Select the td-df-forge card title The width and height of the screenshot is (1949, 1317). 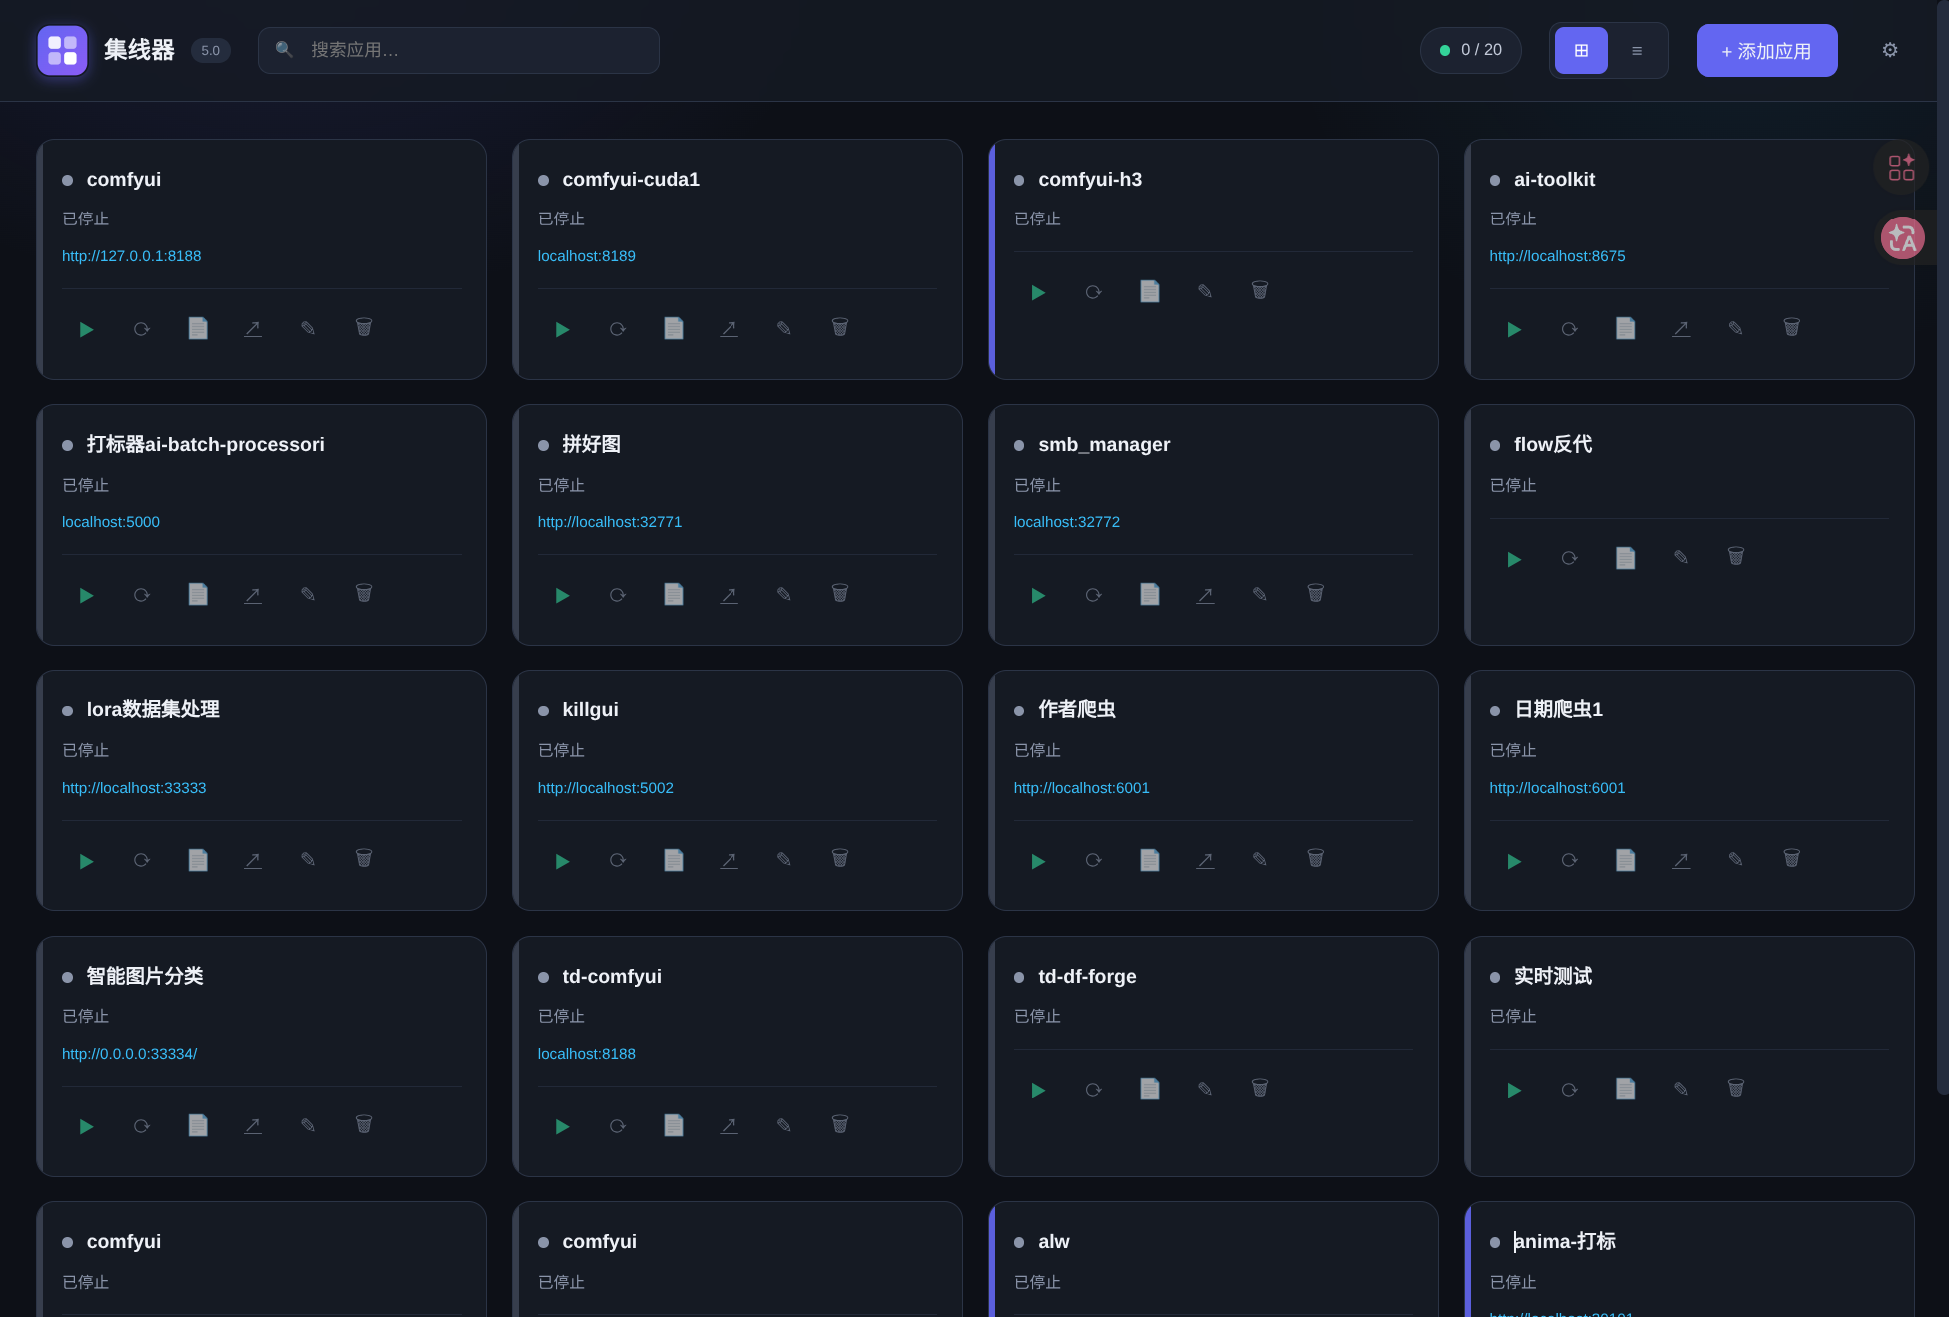[x=1087, y=976]
